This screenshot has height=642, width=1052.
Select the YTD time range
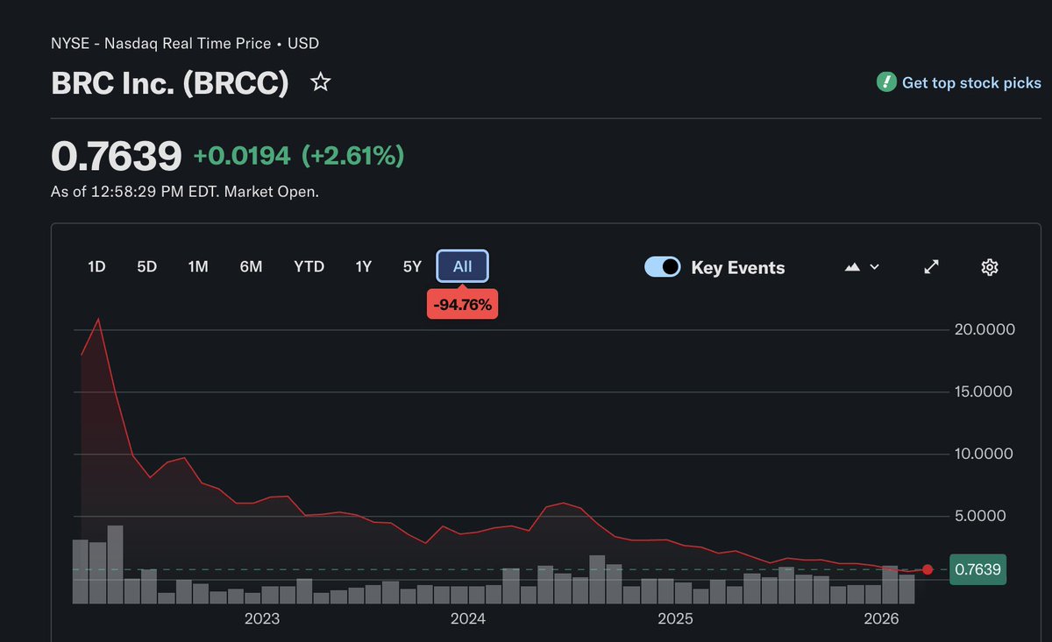click(x=309, y=267)
